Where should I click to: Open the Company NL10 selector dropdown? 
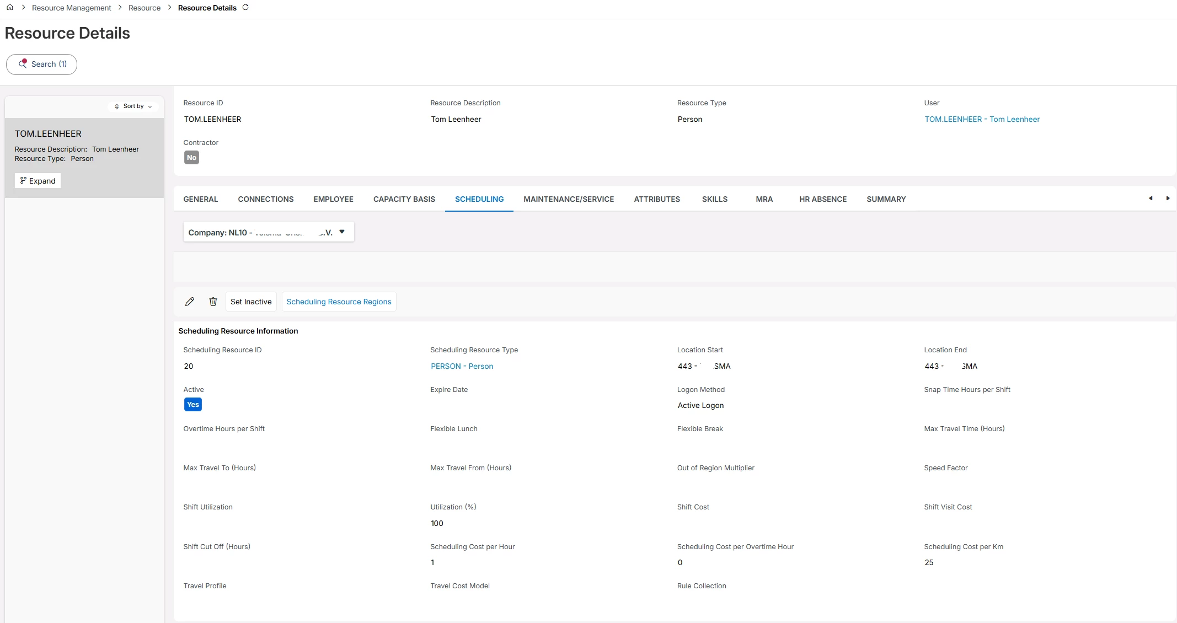[x=268, y=232]
